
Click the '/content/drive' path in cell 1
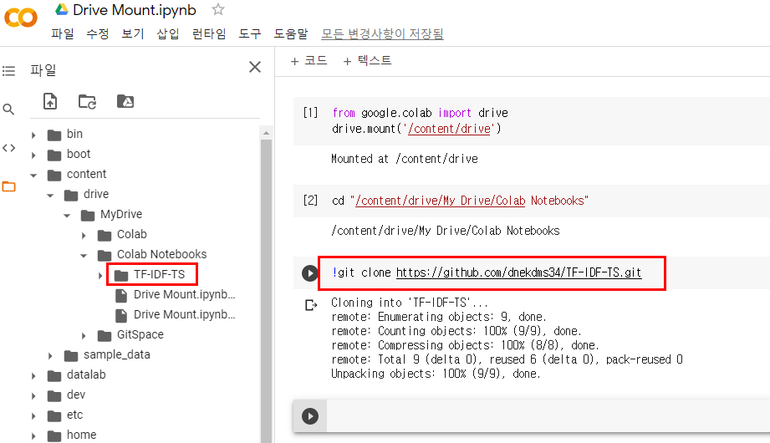point(449,129)
